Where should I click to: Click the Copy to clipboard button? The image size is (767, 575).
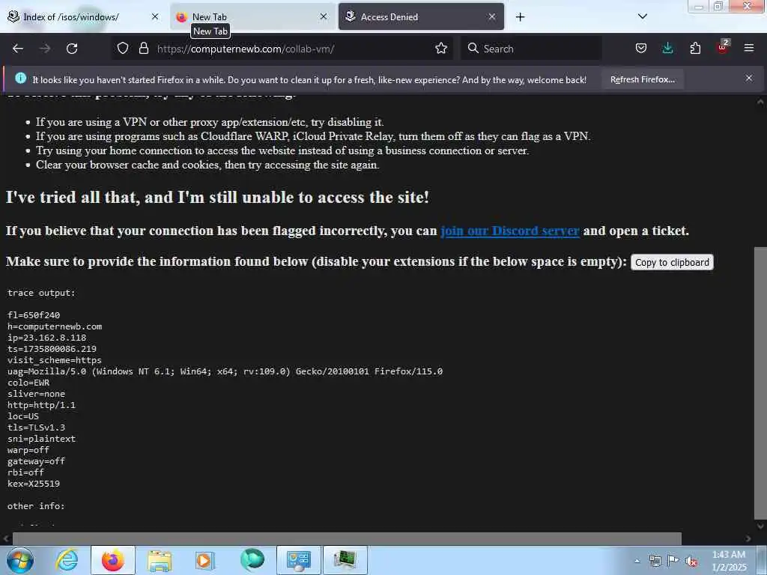672,263
